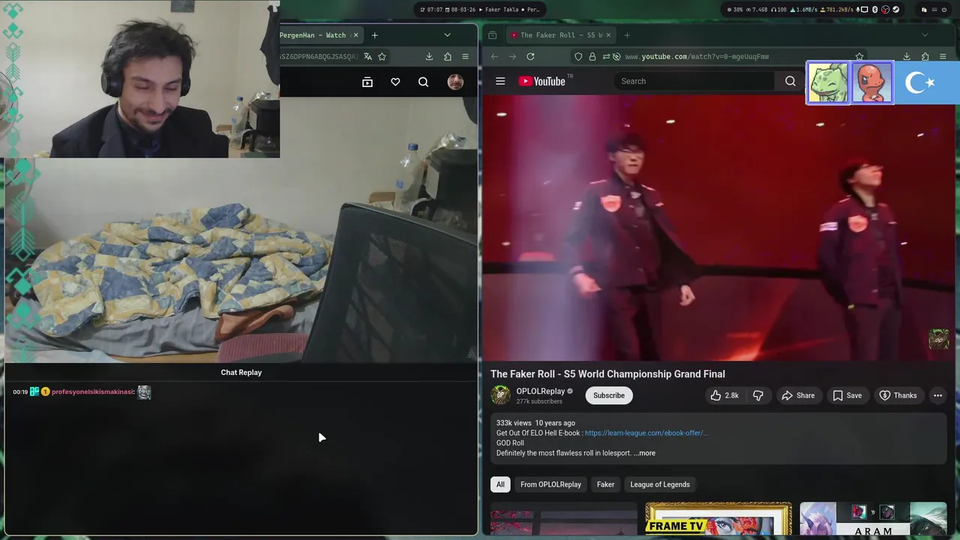This screenshot has height=540, width=960.
Task: Open downloads in the YouTube browser window
Action: pos(907,56)
